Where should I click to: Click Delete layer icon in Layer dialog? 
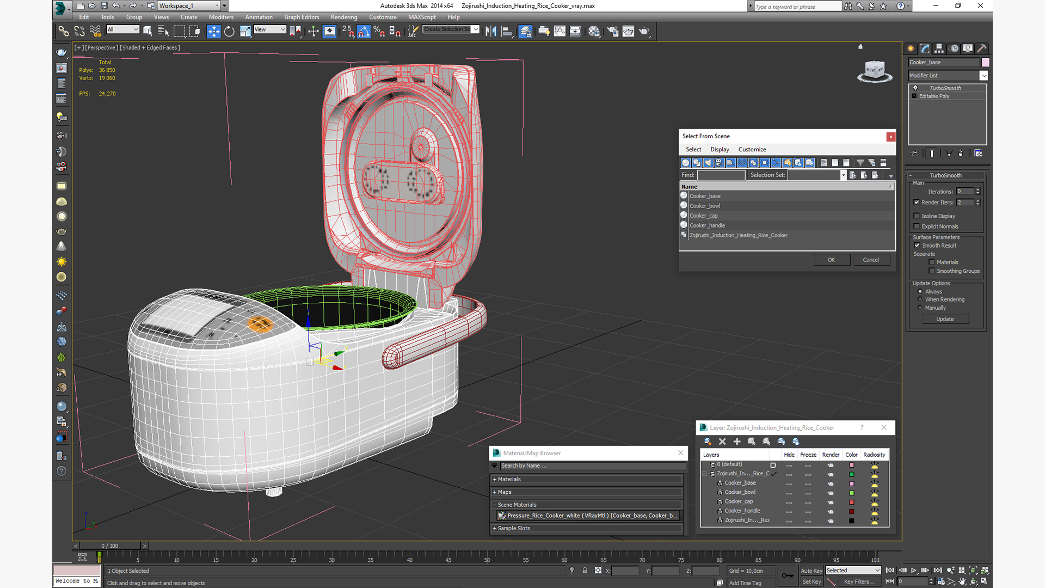tap(722, 442)
